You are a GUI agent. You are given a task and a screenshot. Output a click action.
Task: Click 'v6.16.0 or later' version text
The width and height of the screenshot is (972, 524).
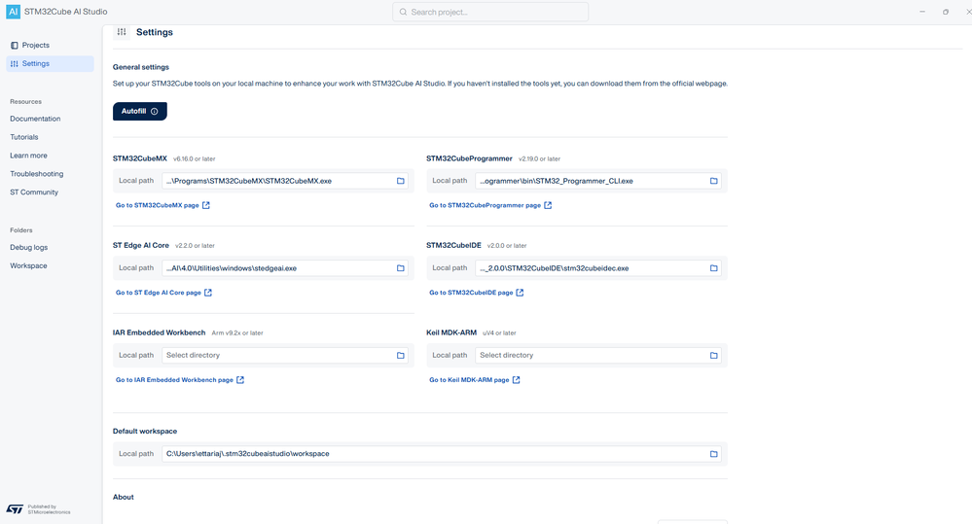(x=194, y=159)
